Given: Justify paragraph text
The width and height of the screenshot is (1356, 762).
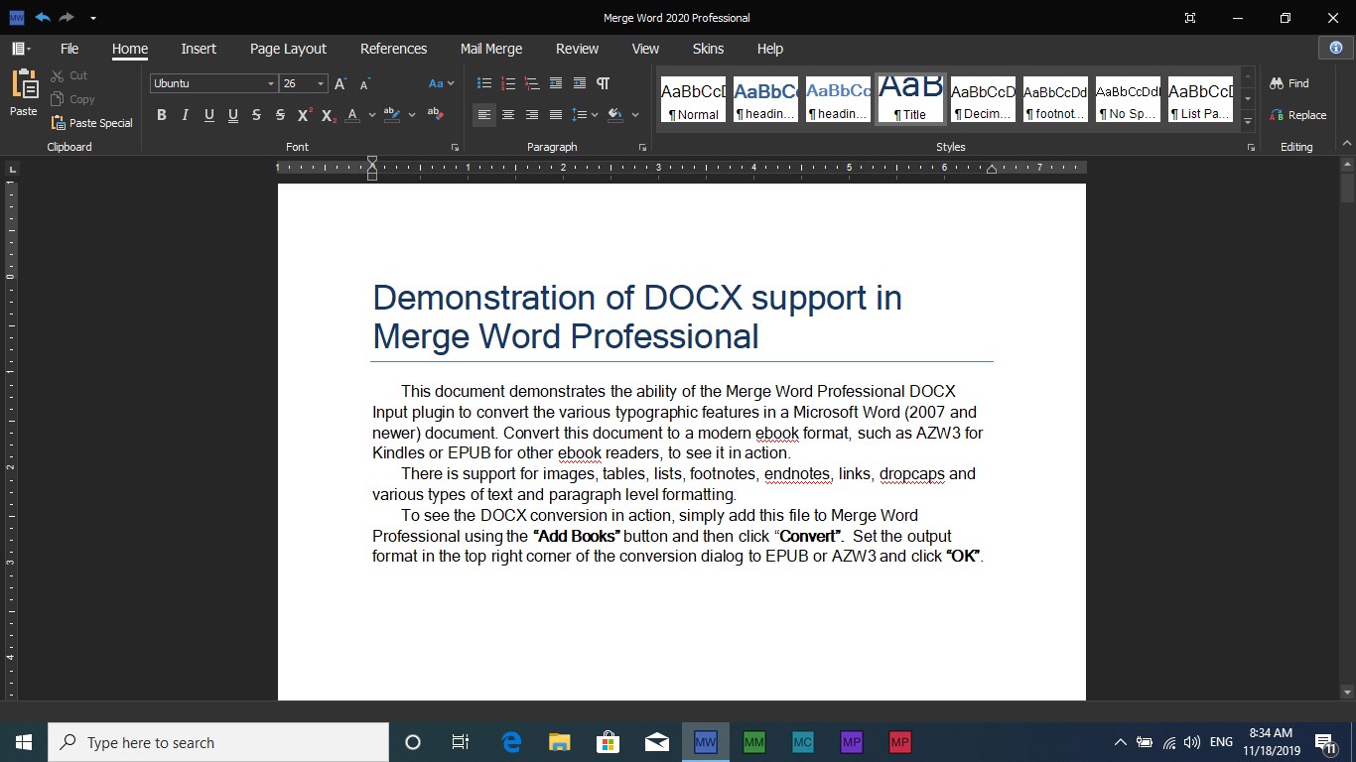Looking at the screenshot, I should pyautogui.click(x=556, y=115).
